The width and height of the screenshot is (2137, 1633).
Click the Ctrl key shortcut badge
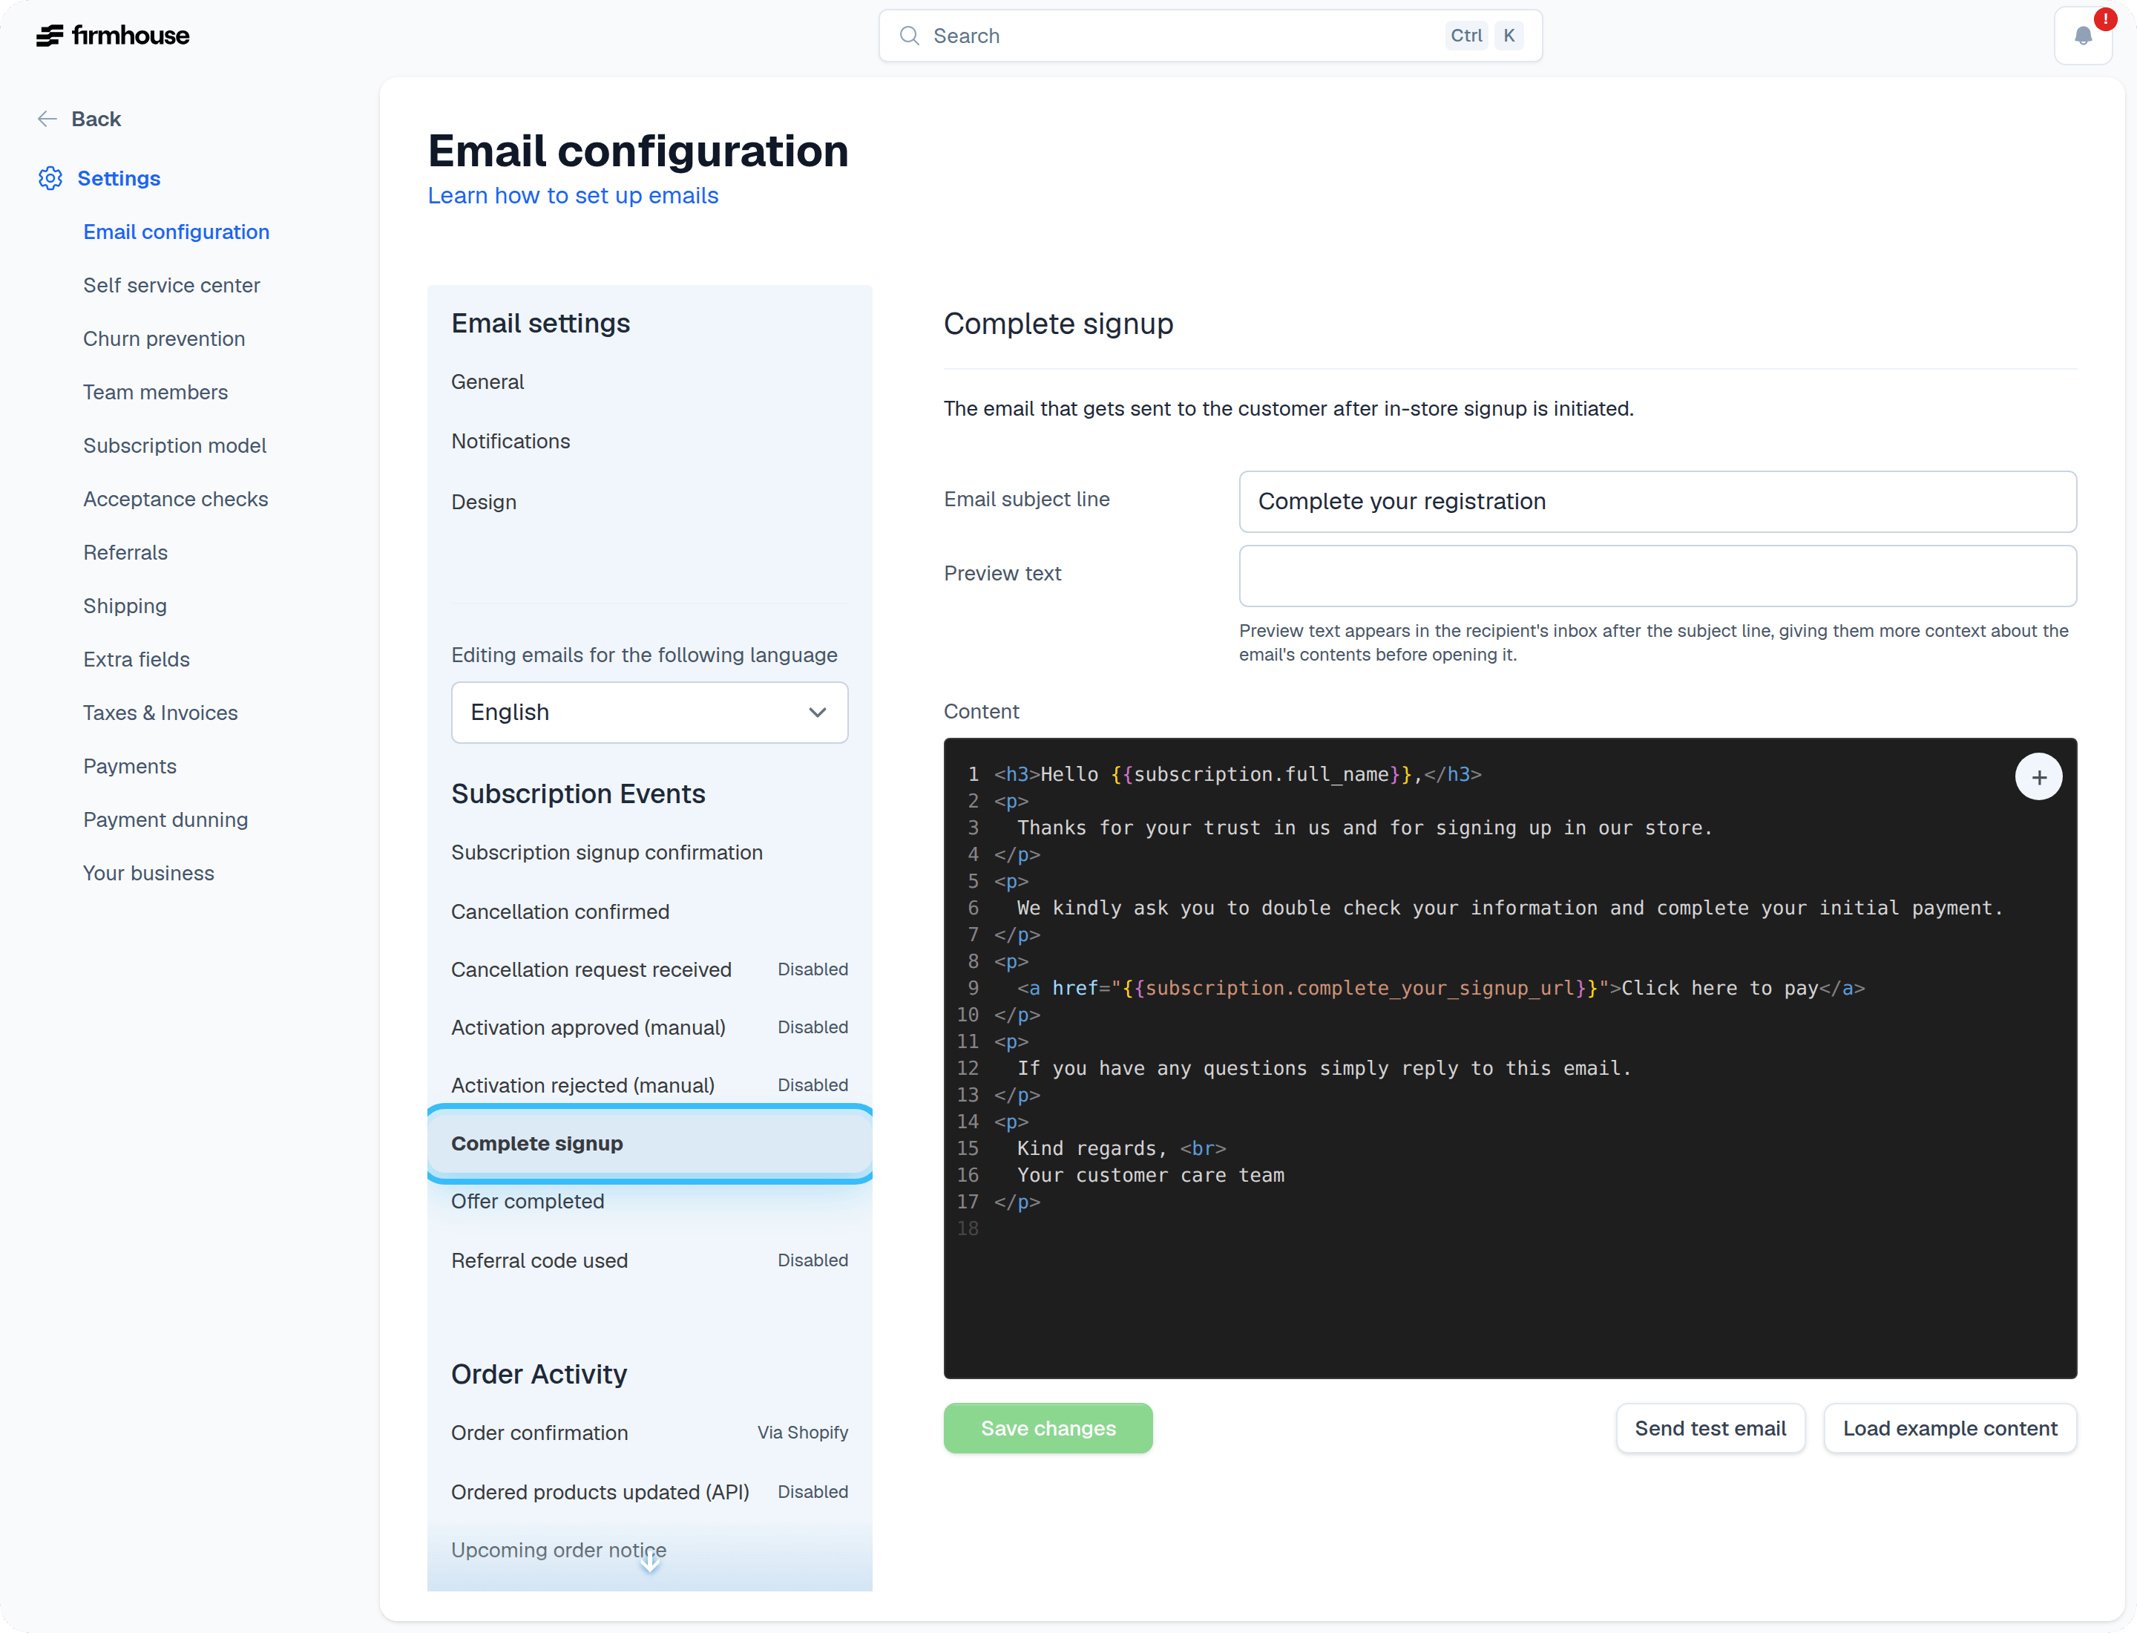[x=1465, y=36]
